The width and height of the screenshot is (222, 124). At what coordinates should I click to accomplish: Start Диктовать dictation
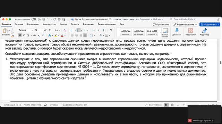177,32
